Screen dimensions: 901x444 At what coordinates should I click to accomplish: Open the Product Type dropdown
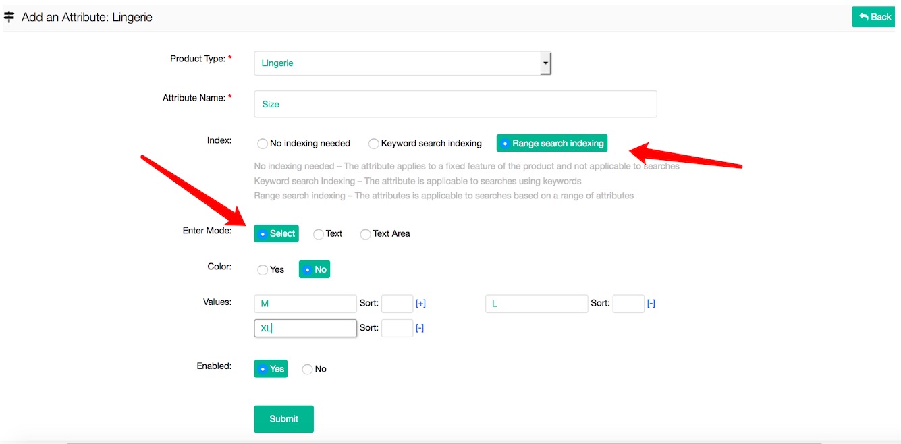402,63
